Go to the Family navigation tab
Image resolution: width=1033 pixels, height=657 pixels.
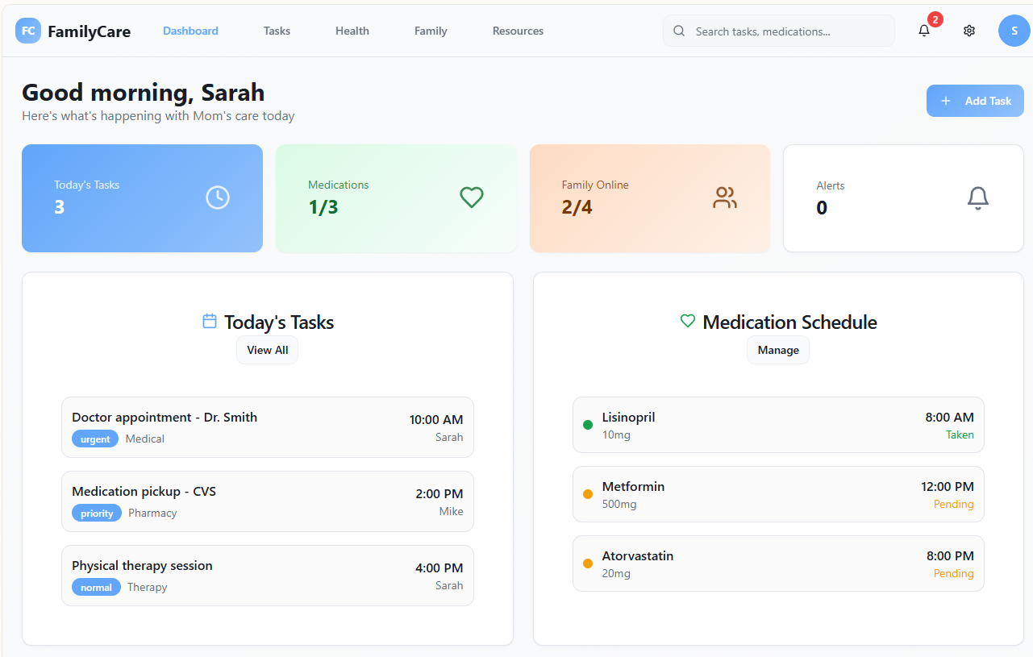[431, 31]
